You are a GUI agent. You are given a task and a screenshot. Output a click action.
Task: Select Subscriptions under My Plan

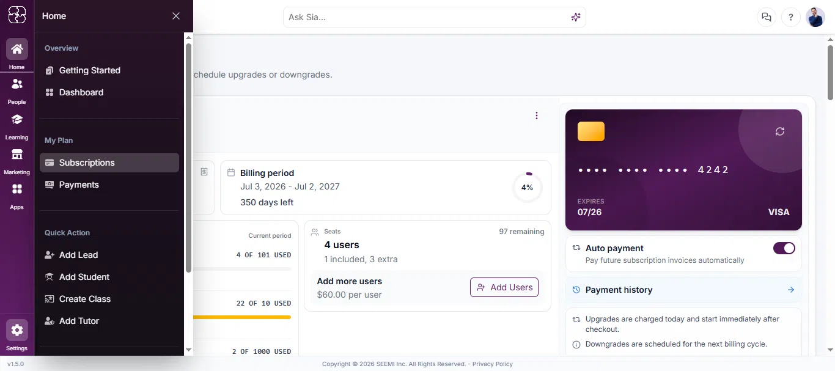pyautogui.click(x=109, y=163)
